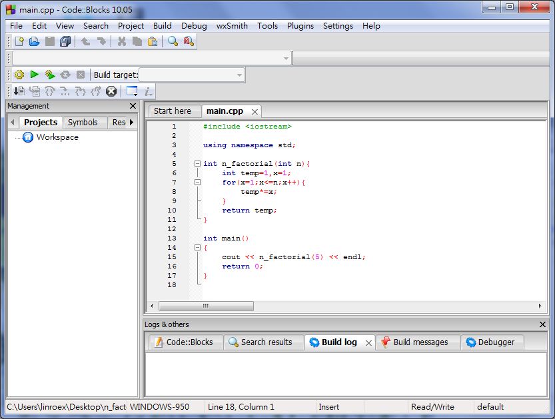Click the Step into debugger icon
This screenshot has height=419, width=555.
pos(81,91)
